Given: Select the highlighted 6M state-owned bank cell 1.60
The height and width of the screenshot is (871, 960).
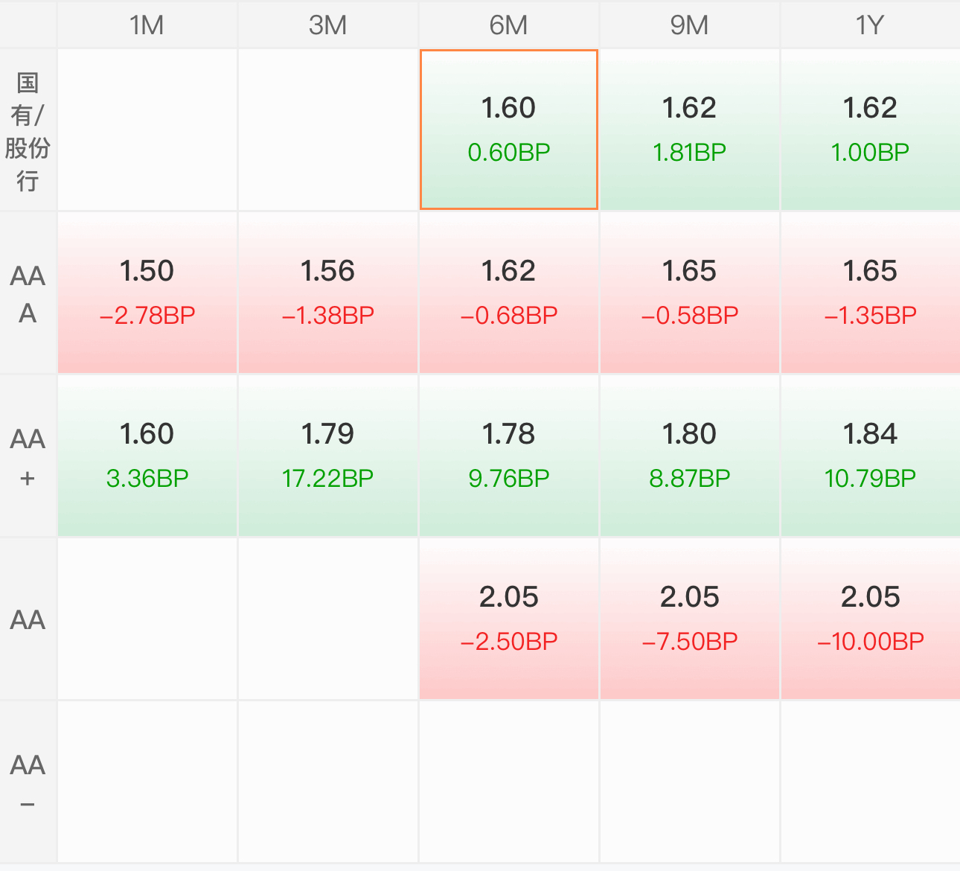Looking at the screenshot, I should click(509, 130).
